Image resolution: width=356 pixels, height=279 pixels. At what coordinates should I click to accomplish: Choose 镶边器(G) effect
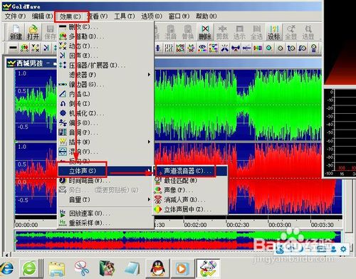(x=105, y=84)
